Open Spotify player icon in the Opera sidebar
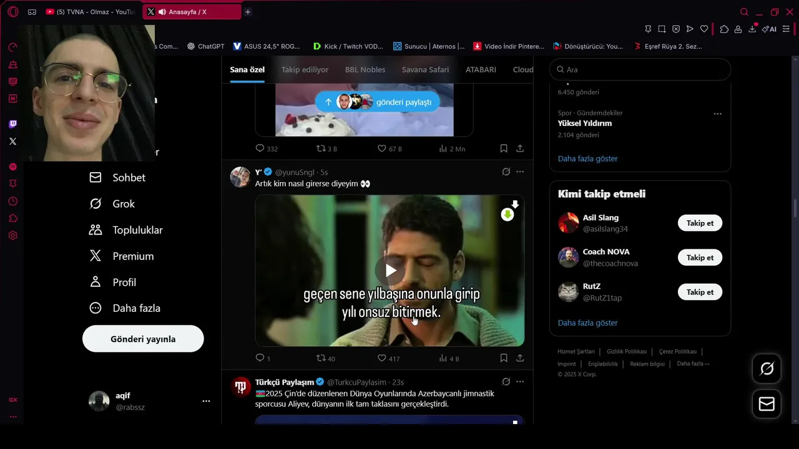The image size is (799, 449). point(12,167)
